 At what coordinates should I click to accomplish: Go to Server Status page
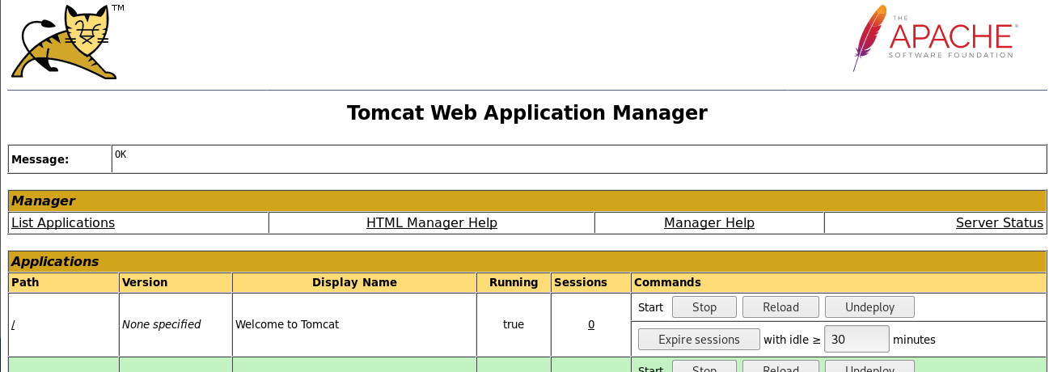pos(1000,223)
